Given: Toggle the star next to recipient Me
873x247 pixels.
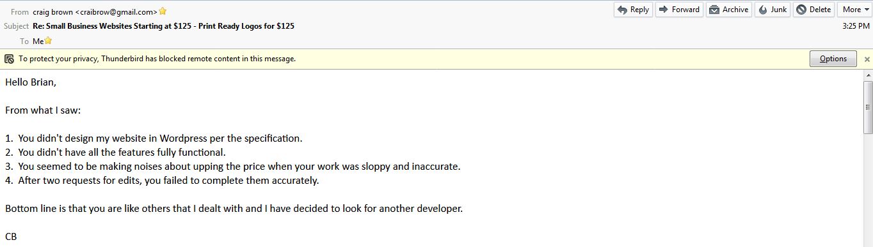Looking at the screenshot, I should click(x=48, y=41).
